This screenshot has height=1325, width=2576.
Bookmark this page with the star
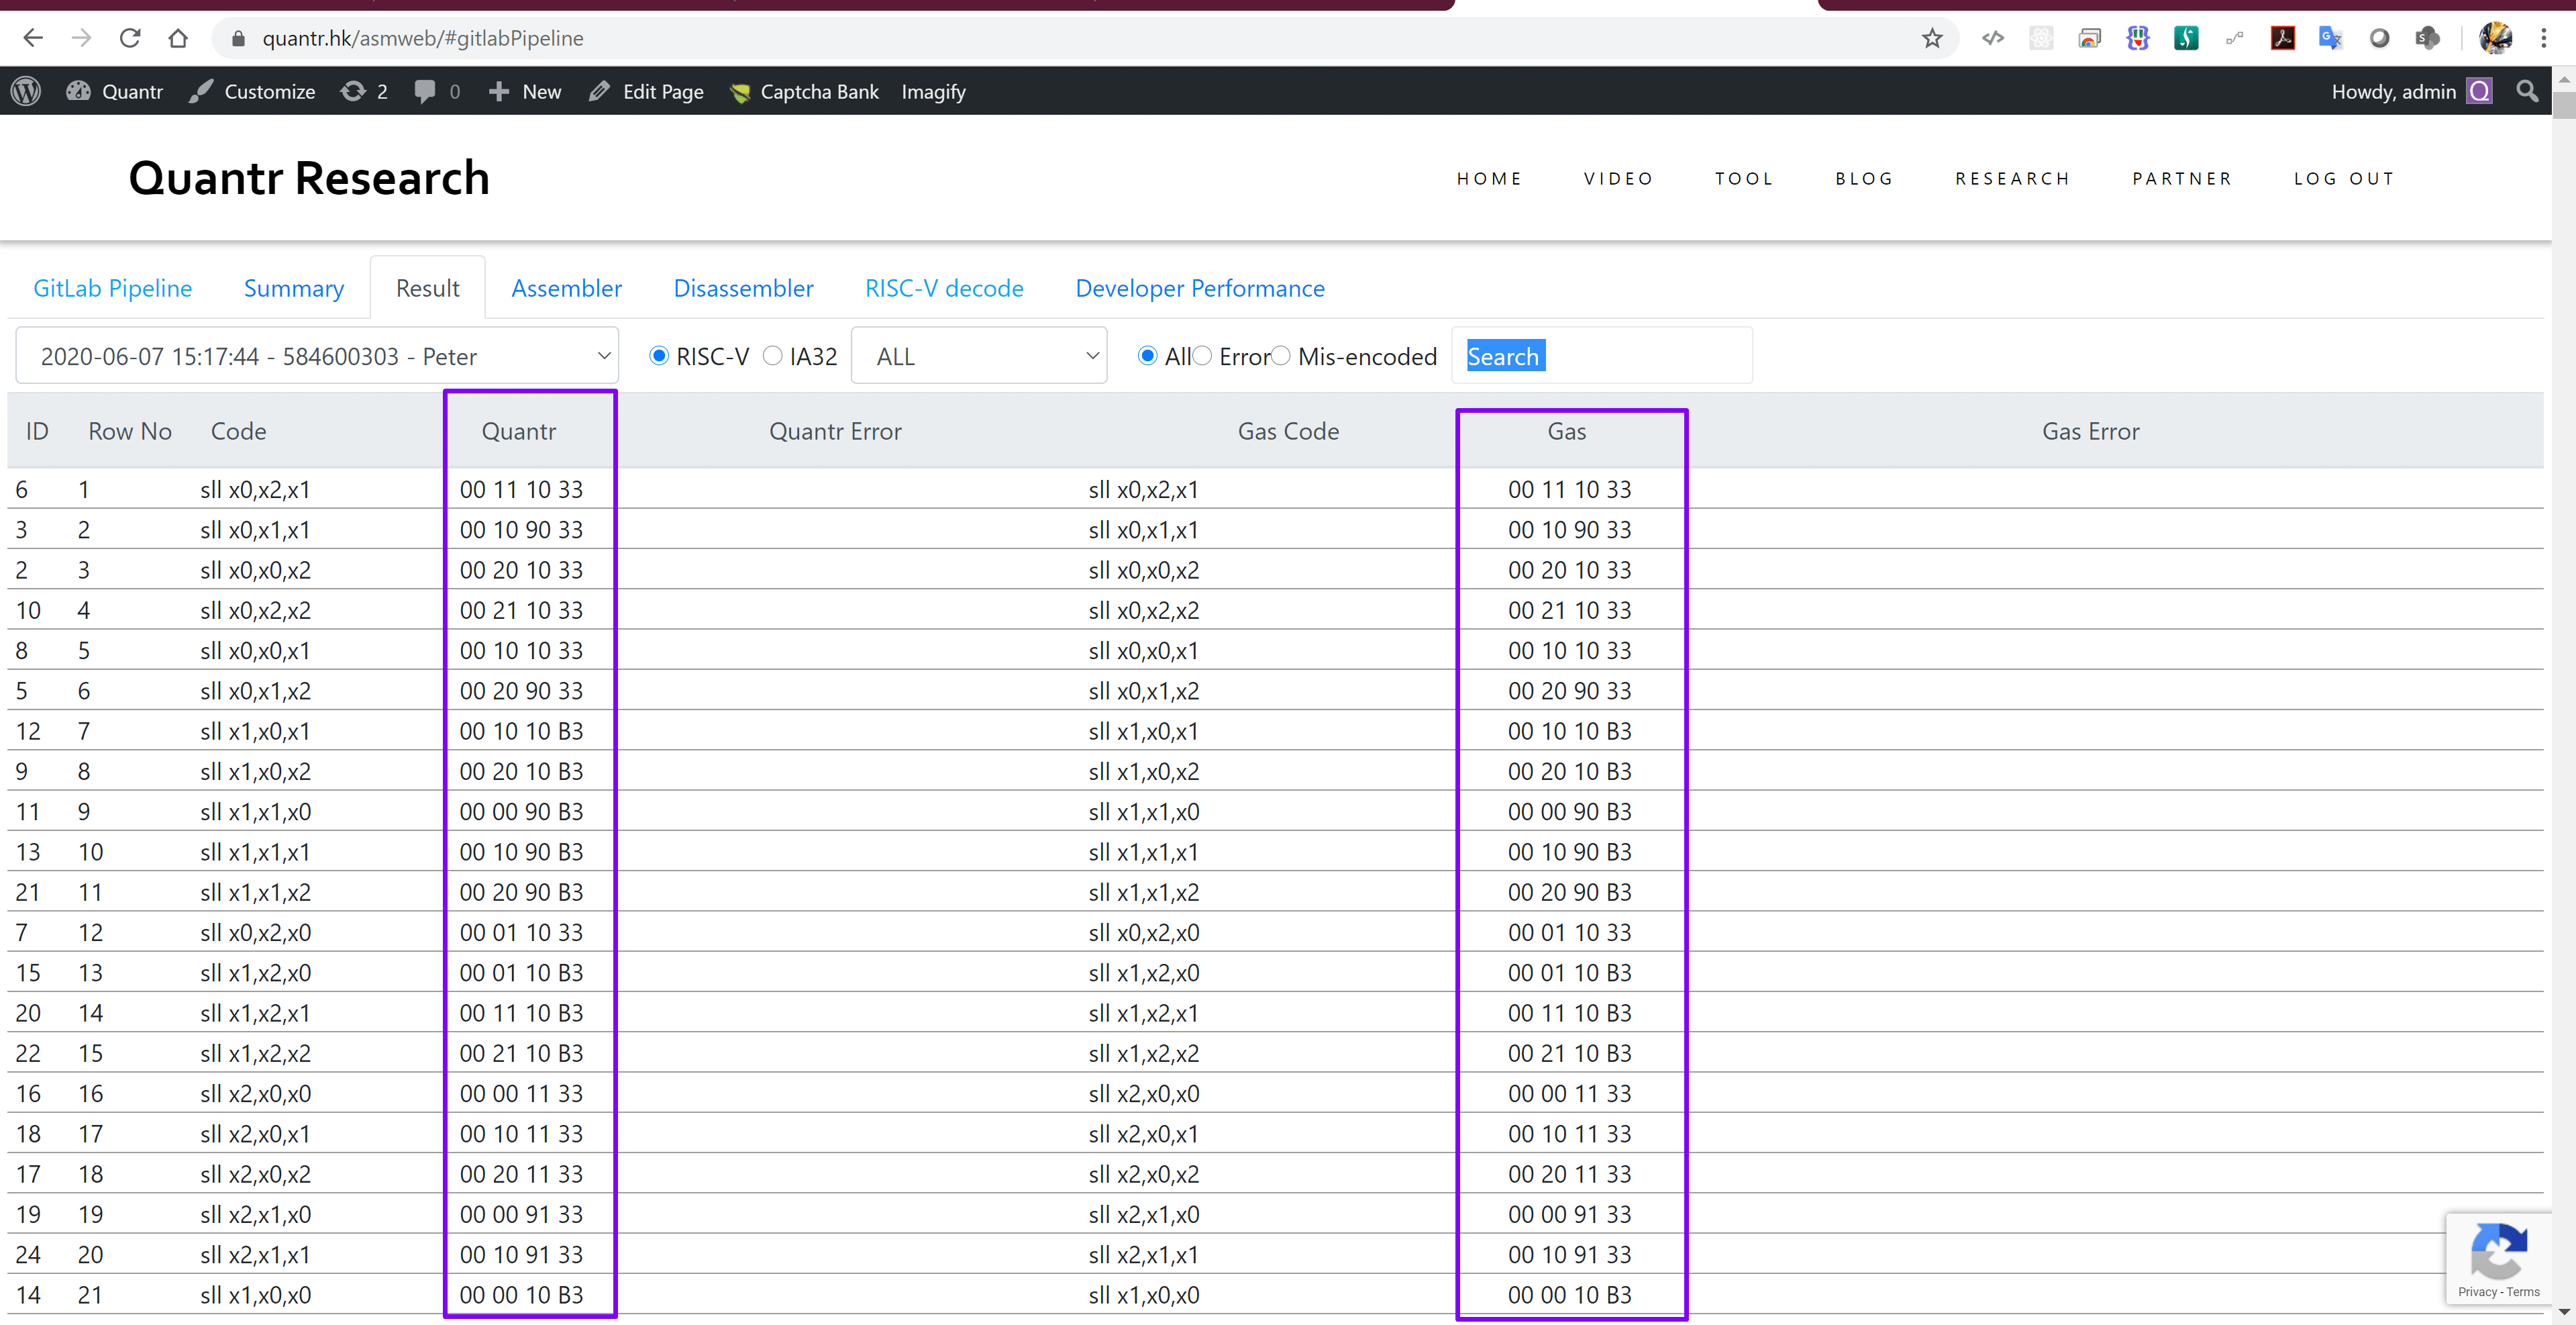pyautogui.click(x=1932, y=38)
